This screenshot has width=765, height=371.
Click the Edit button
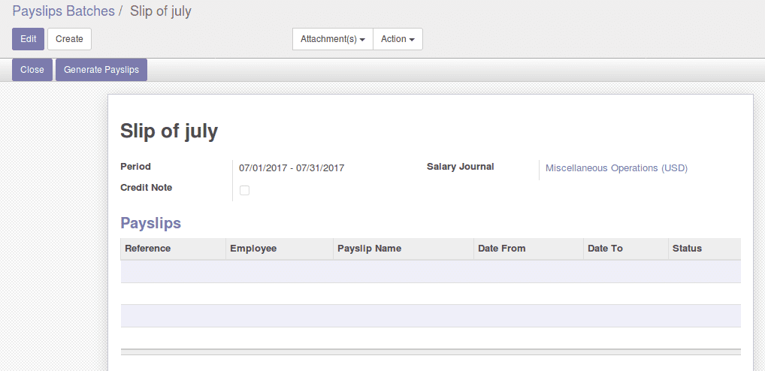(x=29, y=39)
